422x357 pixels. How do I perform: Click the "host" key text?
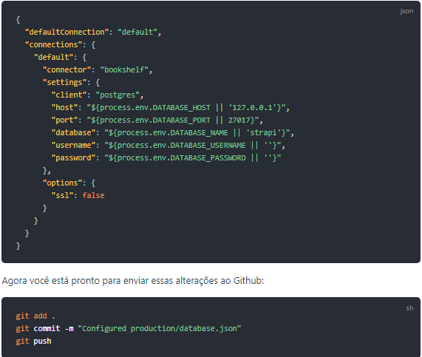pyautogui.click(x=64, y=108)
